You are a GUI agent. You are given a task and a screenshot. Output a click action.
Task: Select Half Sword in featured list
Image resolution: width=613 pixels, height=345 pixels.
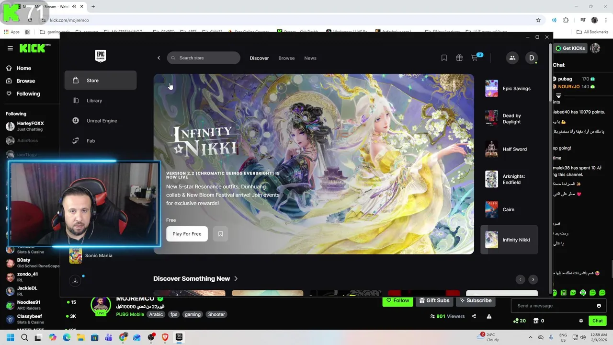(509, 149)
